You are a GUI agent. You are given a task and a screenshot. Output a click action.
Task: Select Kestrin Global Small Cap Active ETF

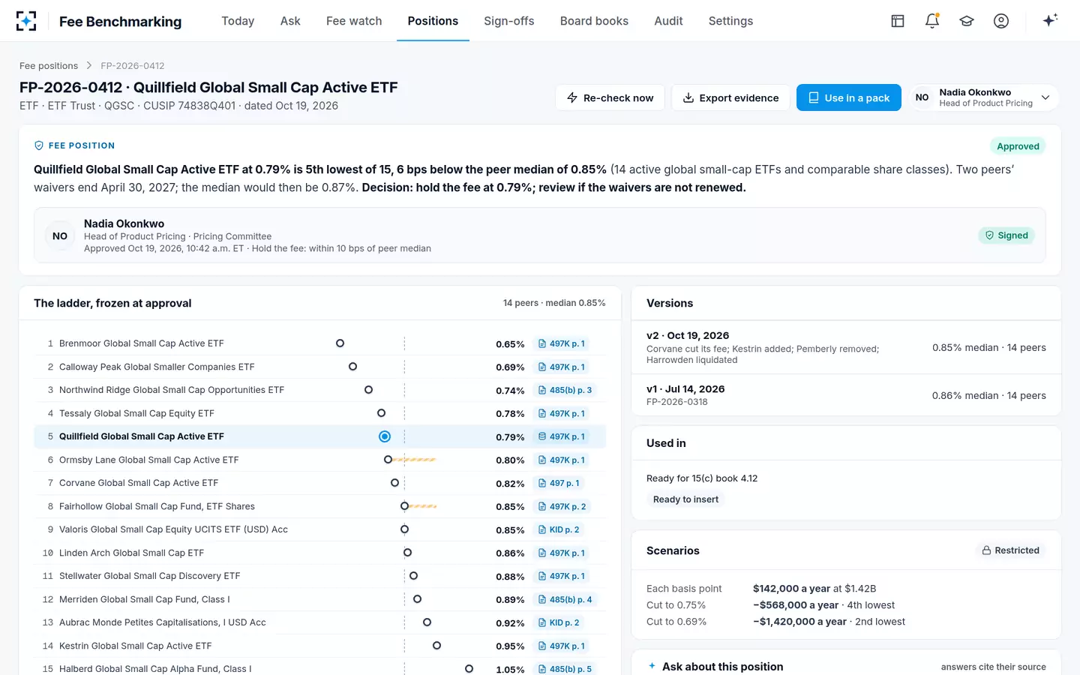(x=319, y=646)
